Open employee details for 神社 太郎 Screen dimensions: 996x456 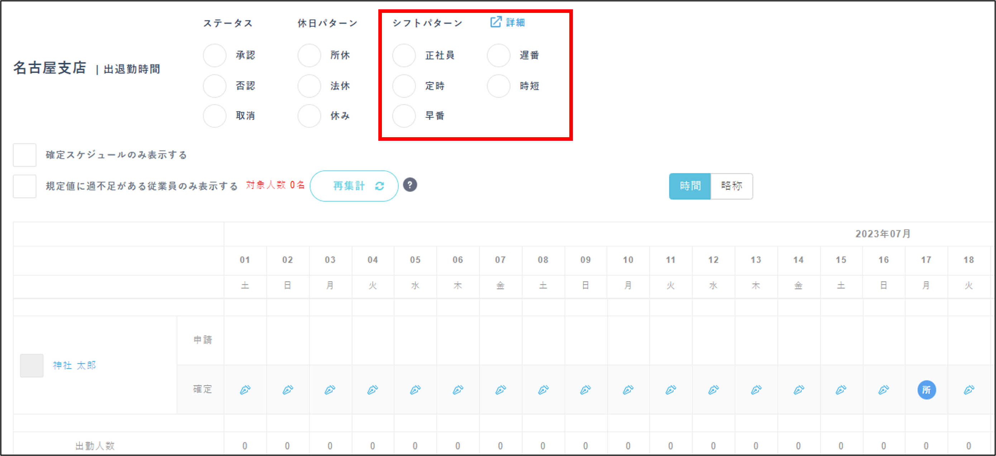(74, 365)
